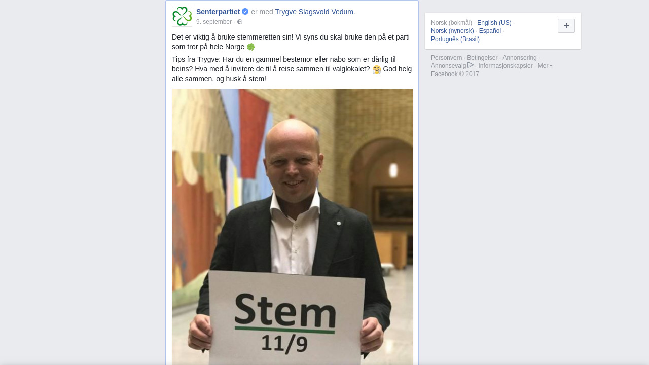Open the Informasjonskapsler footer link

[506, 66]
